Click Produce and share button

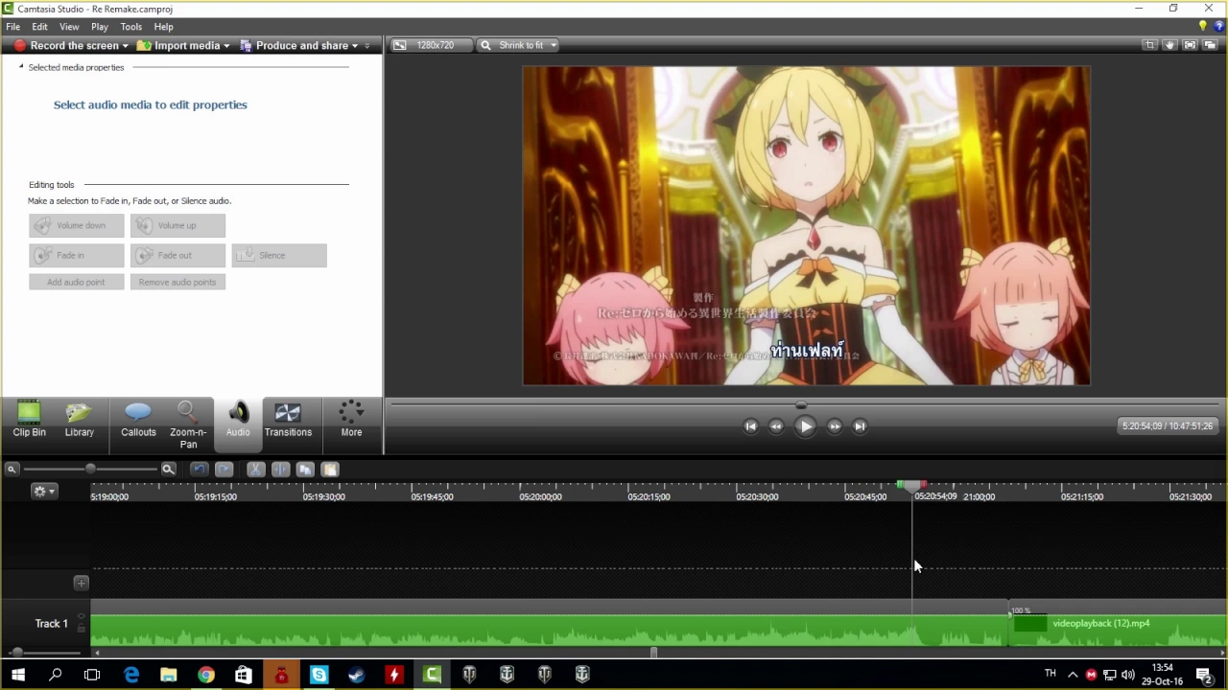294,45
